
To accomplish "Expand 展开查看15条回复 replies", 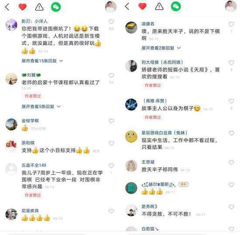I will [x=42, y=61].
